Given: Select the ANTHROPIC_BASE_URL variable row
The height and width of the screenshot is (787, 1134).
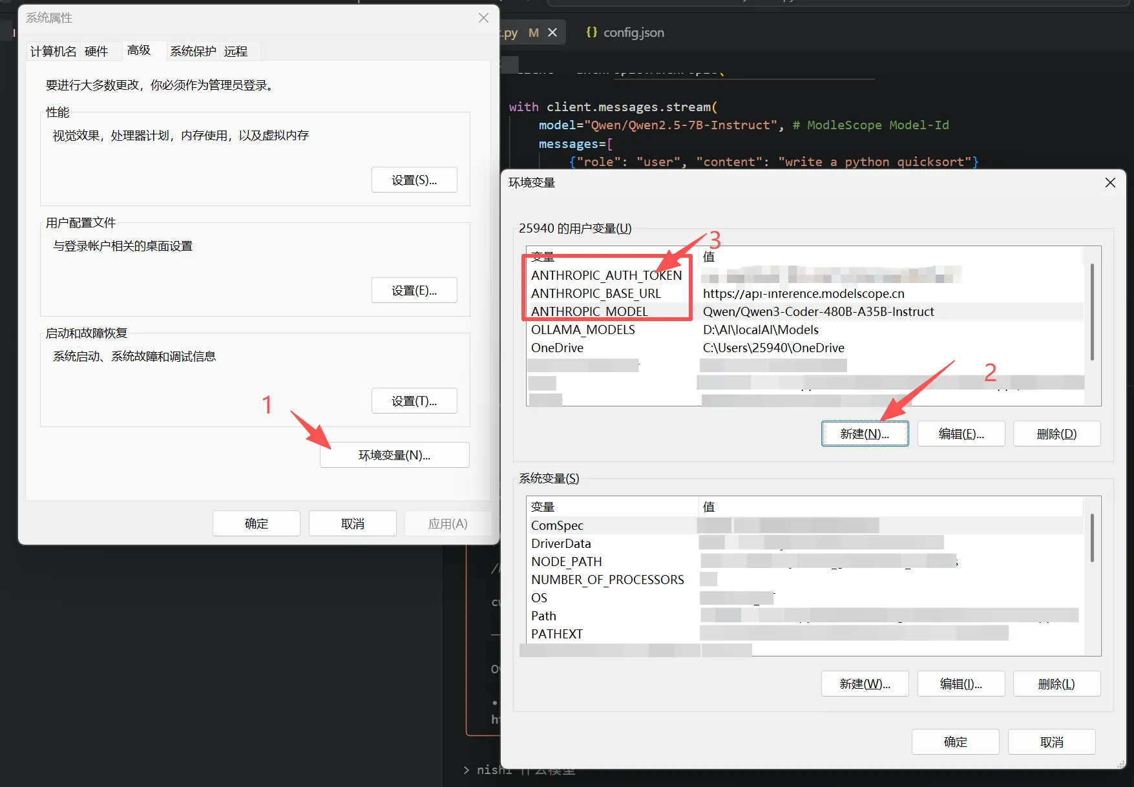Looking at the screenshot, I should [804, 293].
